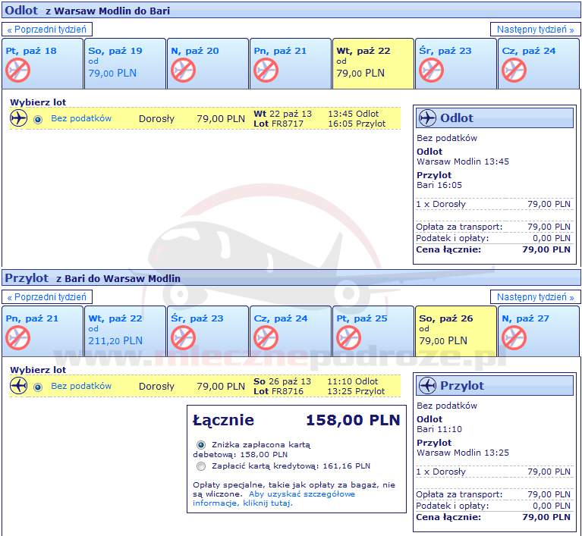
Task: Go to next week for departure flights
Action: (535, 30)
